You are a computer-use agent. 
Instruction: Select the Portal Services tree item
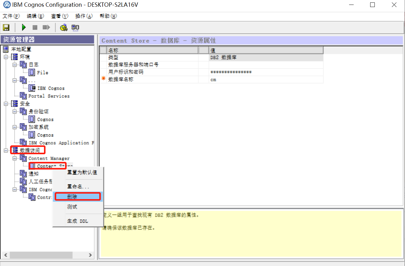tap(49, 96)
